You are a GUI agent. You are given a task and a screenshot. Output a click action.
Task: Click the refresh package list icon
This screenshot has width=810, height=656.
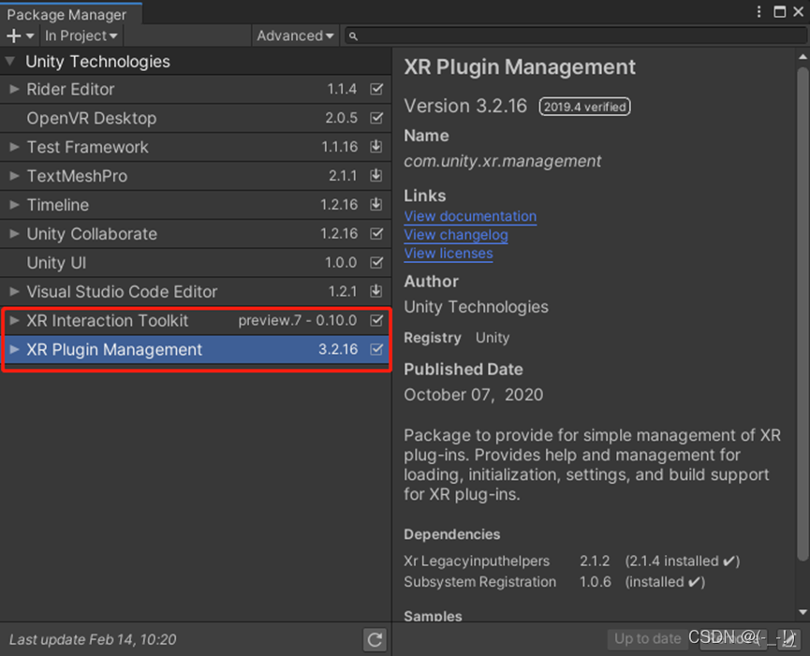coord(376,640)
